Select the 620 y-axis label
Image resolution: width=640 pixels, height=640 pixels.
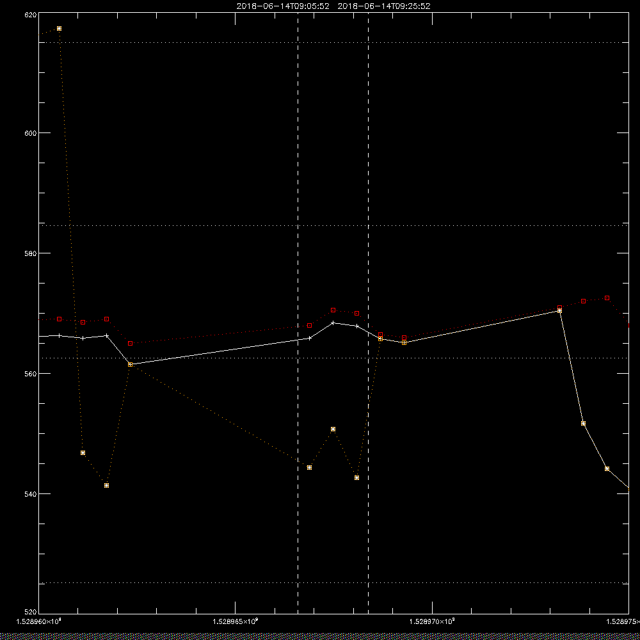point(31,15)
